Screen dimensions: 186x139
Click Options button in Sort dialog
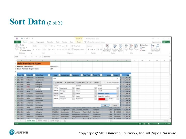point(97,83)
